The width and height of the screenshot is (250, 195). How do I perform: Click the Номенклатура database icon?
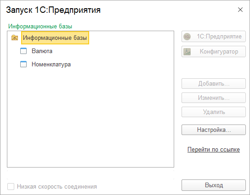coord(23,64)
